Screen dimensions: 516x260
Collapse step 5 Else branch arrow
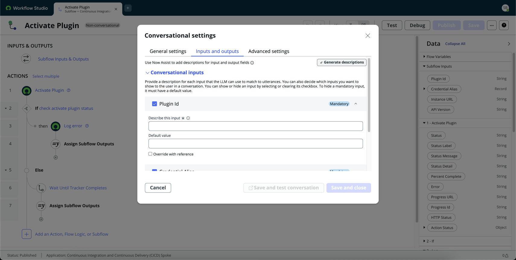point(6,170)
